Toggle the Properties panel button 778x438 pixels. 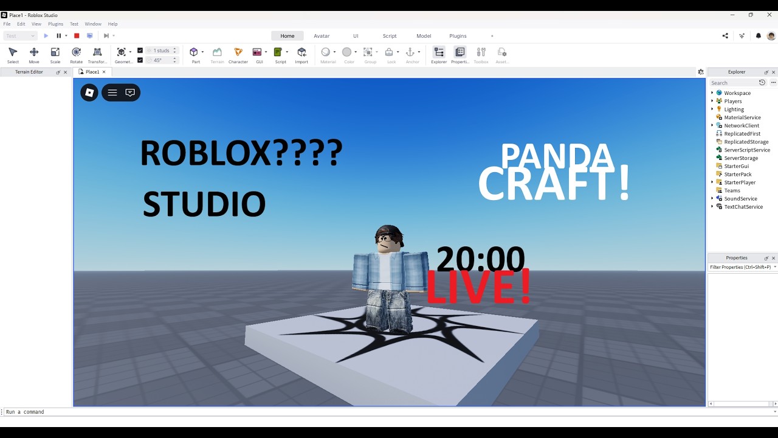click(460, 55)
